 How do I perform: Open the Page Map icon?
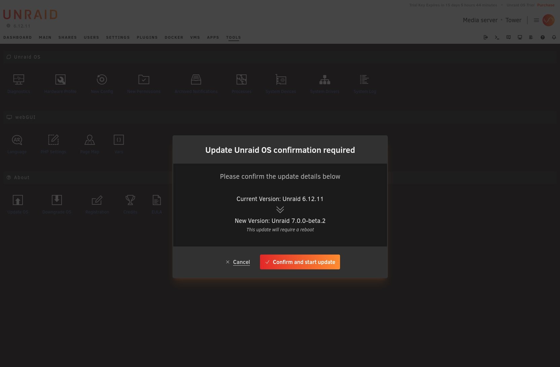click(89, 140)
